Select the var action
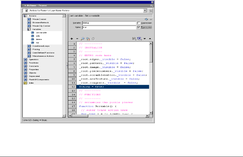This screenshot has width=243, height=157. pyautogui.click(x=37, y=43)
